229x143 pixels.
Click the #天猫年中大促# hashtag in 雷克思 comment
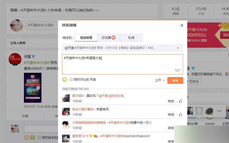coord(111,136)
